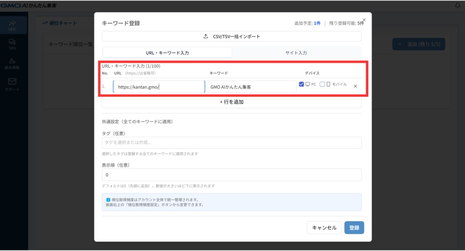Open the SNS section in the sidebar
The image size is (465, 251).
click(12, 44)
